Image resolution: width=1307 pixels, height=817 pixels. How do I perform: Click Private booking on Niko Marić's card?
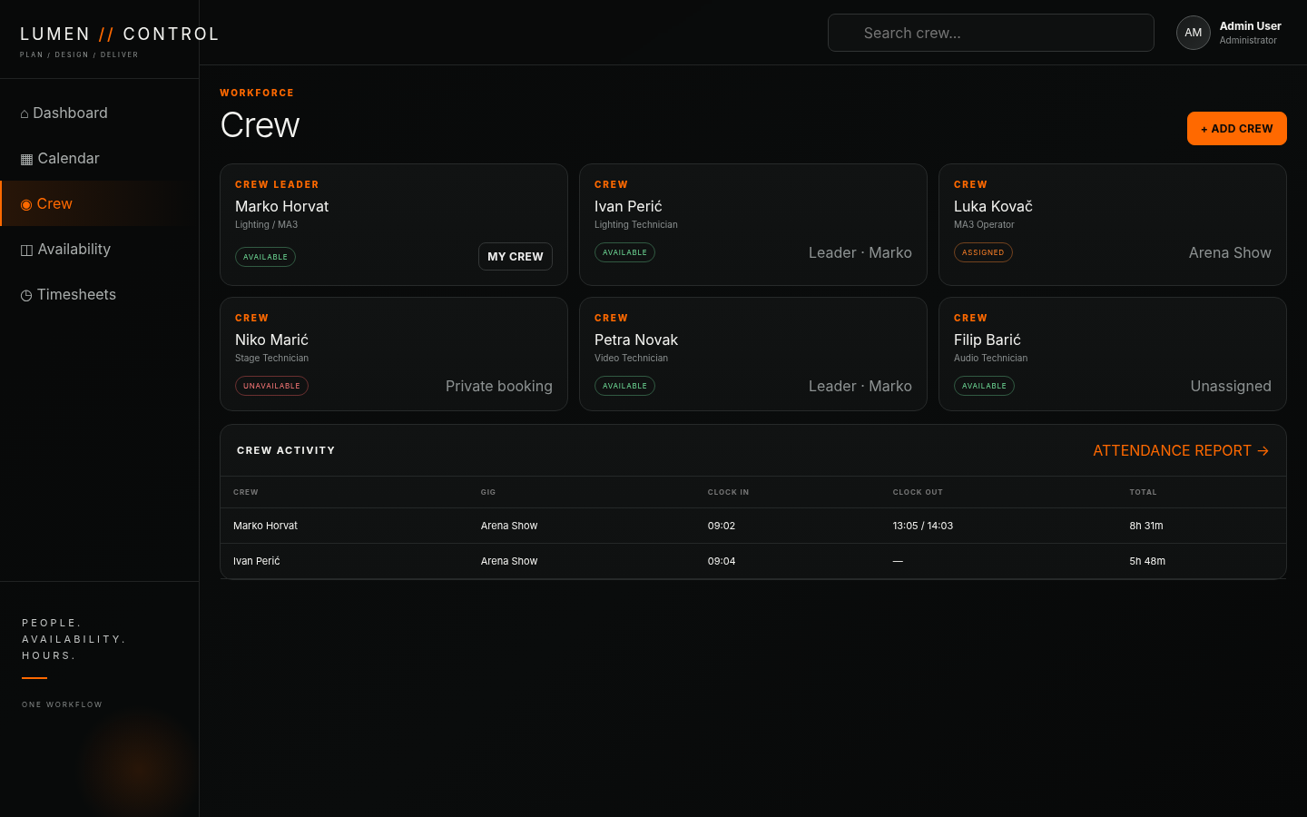pos(498,386)
